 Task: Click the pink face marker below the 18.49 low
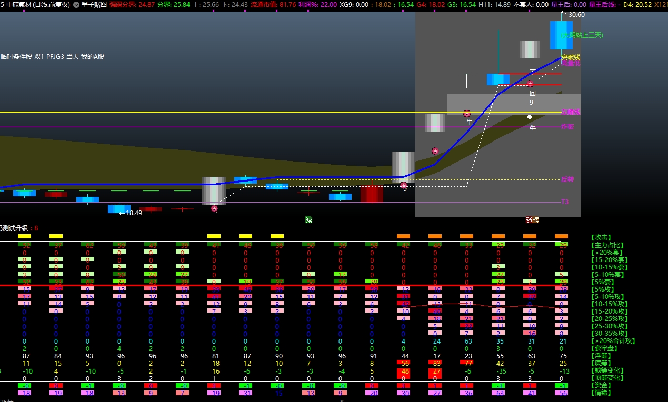click(x=214, y=208)
